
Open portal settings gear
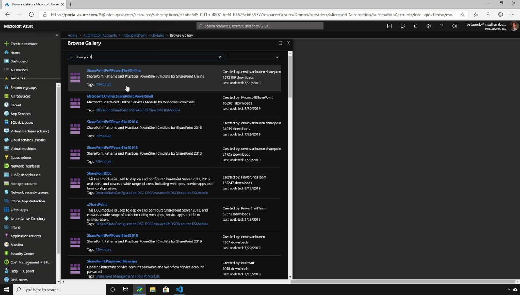coord(429,26)
